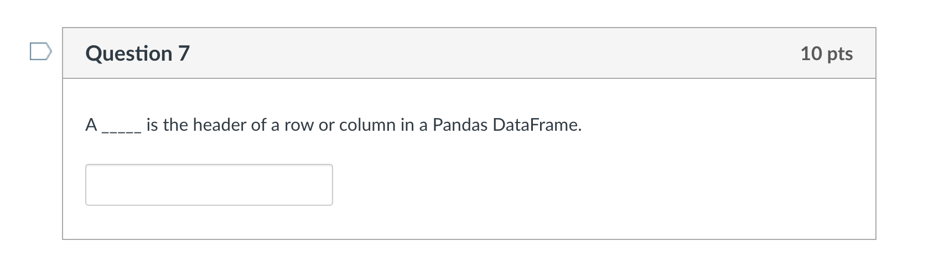
Task: Click white space below the answer box
Action: point(469,222)
